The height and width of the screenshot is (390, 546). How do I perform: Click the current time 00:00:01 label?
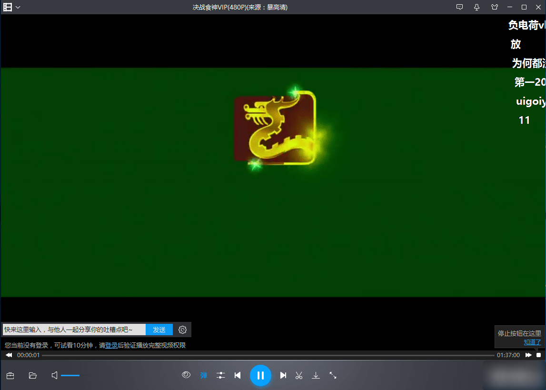pos(28,355)
